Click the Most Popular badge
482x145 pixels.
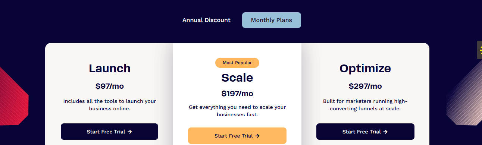pyautogui.click(x=237, y=63)
